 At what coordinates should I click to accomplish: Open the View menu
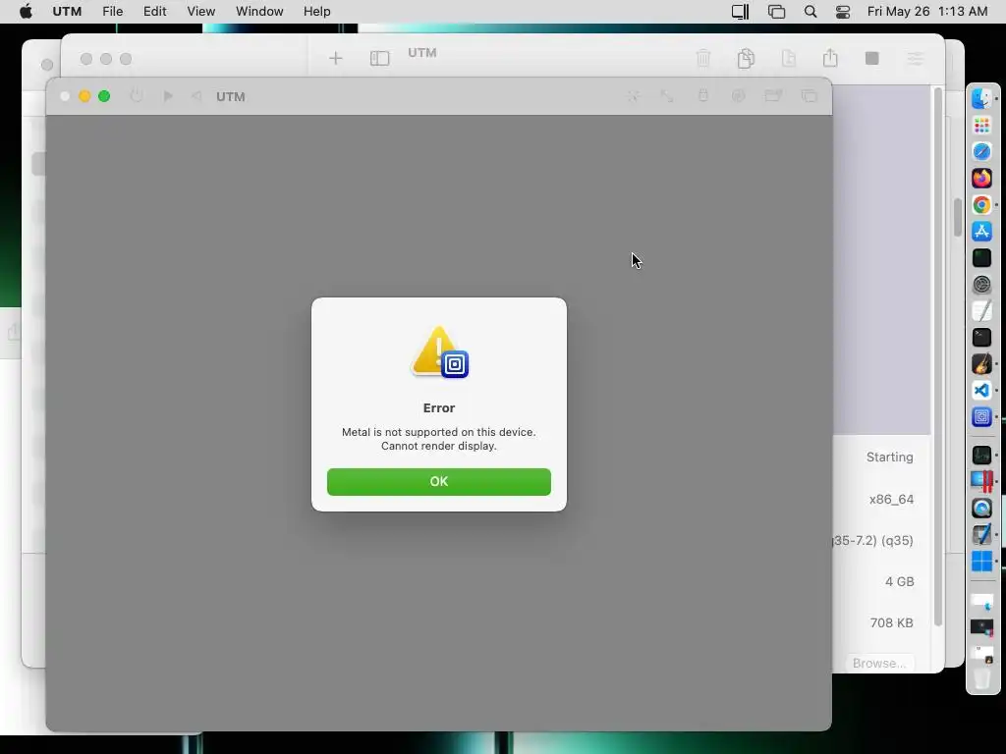(x=200, y=12)
